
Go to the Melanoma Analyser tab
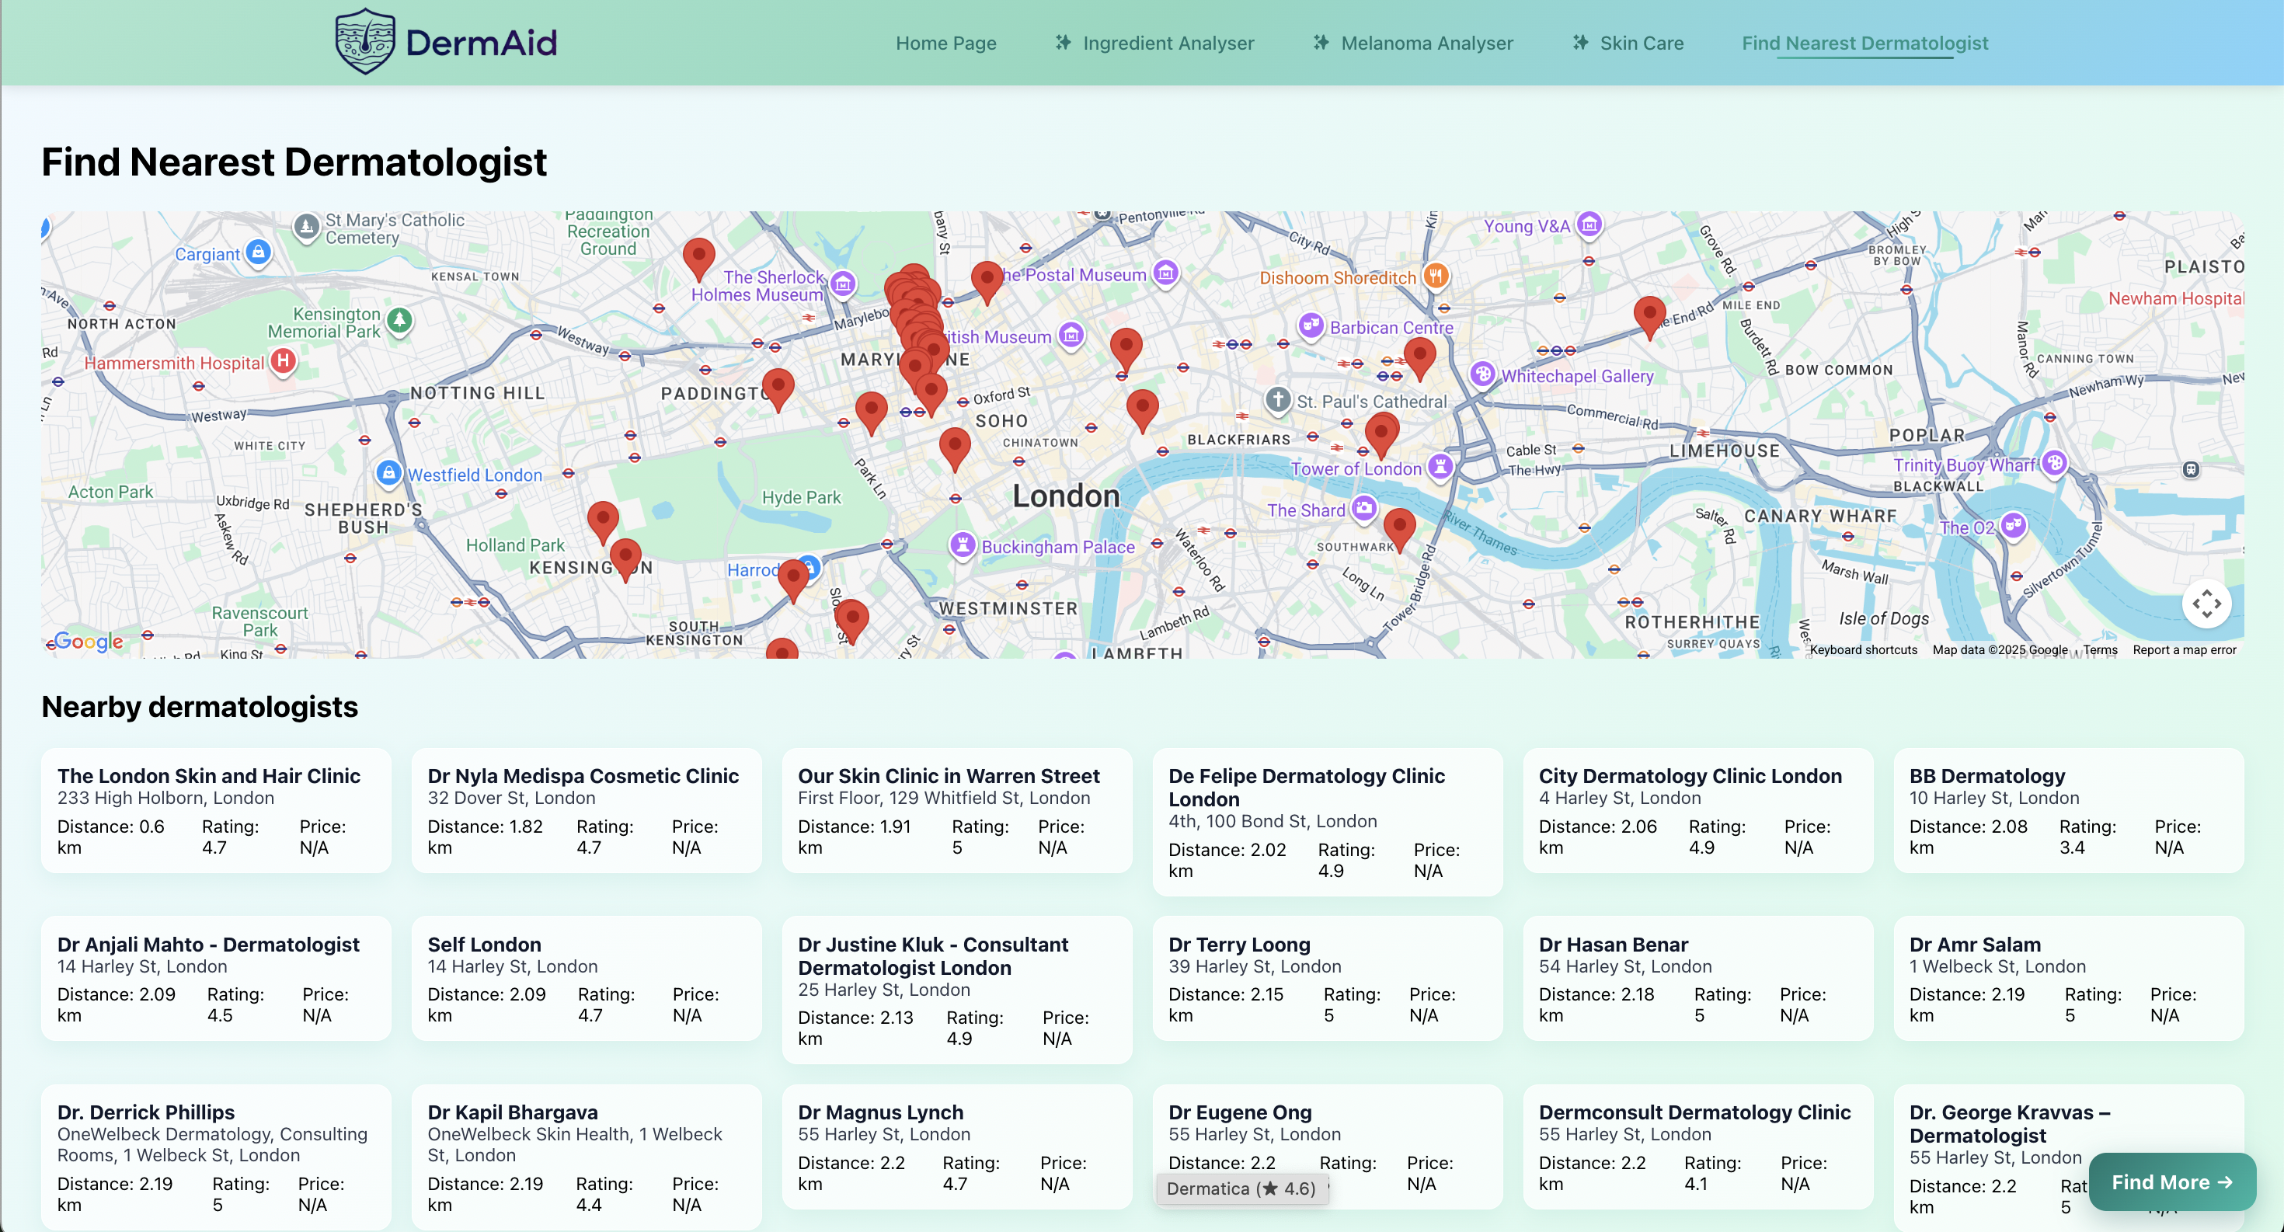pyautogui.click(x=1426, y=43)
